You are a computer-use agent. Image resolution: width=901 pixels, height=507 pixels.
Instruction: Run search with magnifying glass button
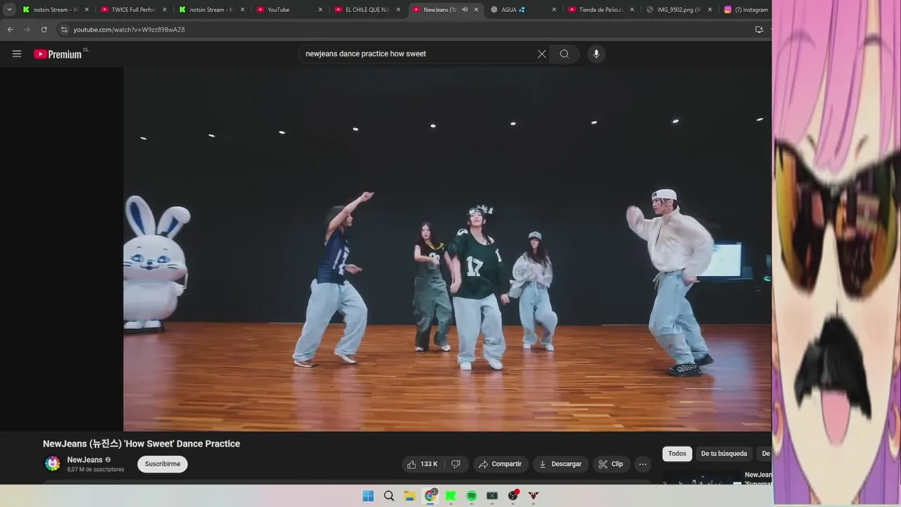click(x=565, y=54)
